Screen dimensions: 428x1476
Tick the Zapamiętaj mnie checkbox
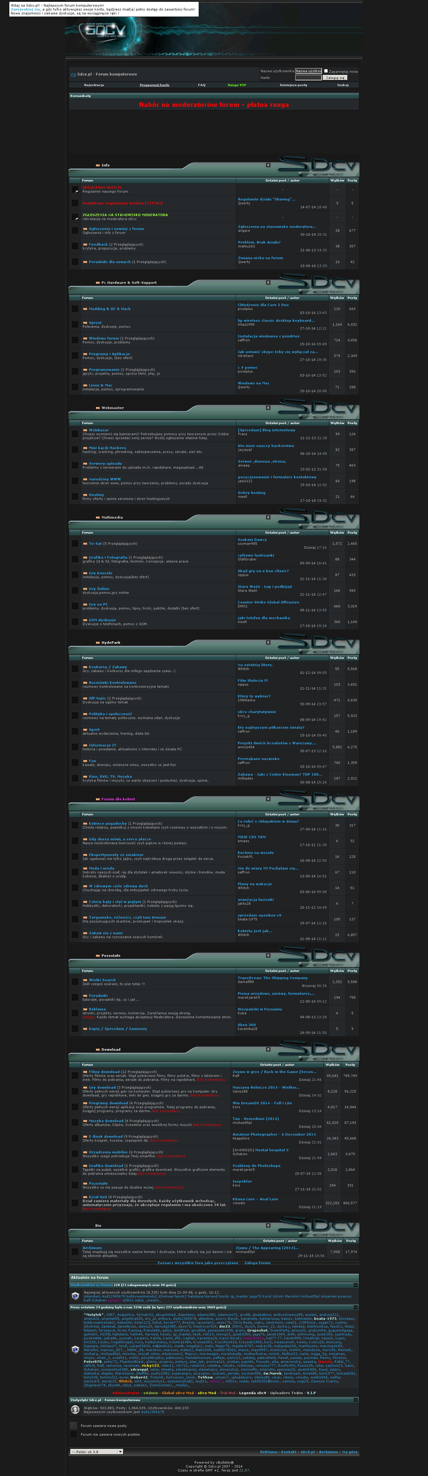(326, 71)
